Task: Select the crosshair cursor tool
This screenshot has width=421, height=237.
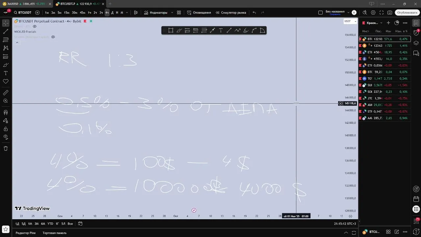Action: 6,23
